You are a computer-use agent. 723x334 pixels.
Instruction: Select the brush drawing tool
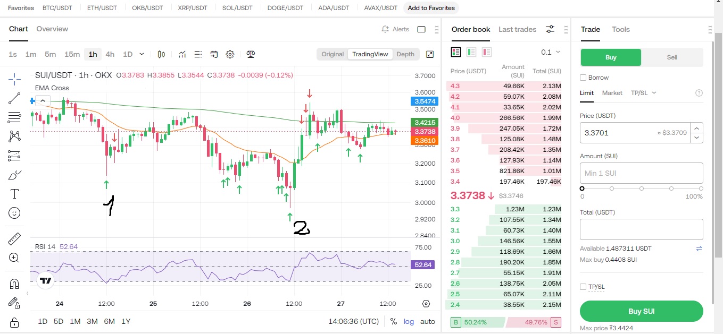[14, 175]
